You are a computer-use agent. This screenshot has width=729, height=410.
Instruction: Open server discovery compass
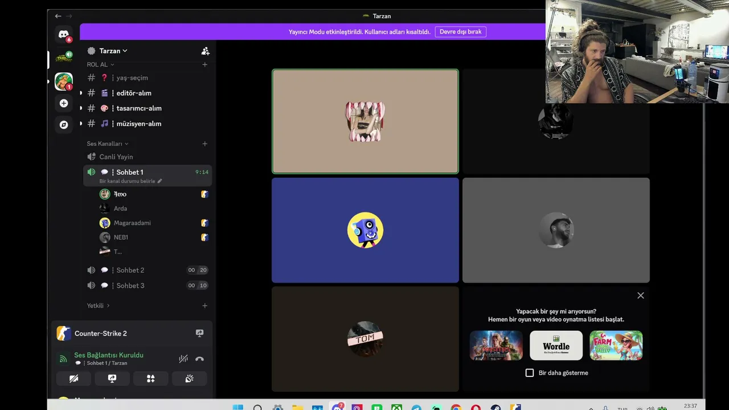[64, 125]
